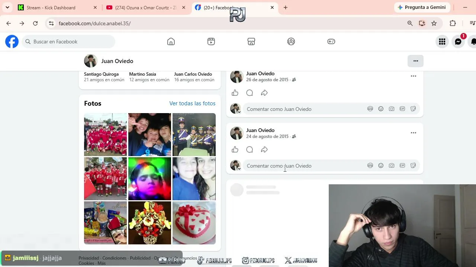
Task: Bookmark this page with the star icon
Action: point(434,23)
